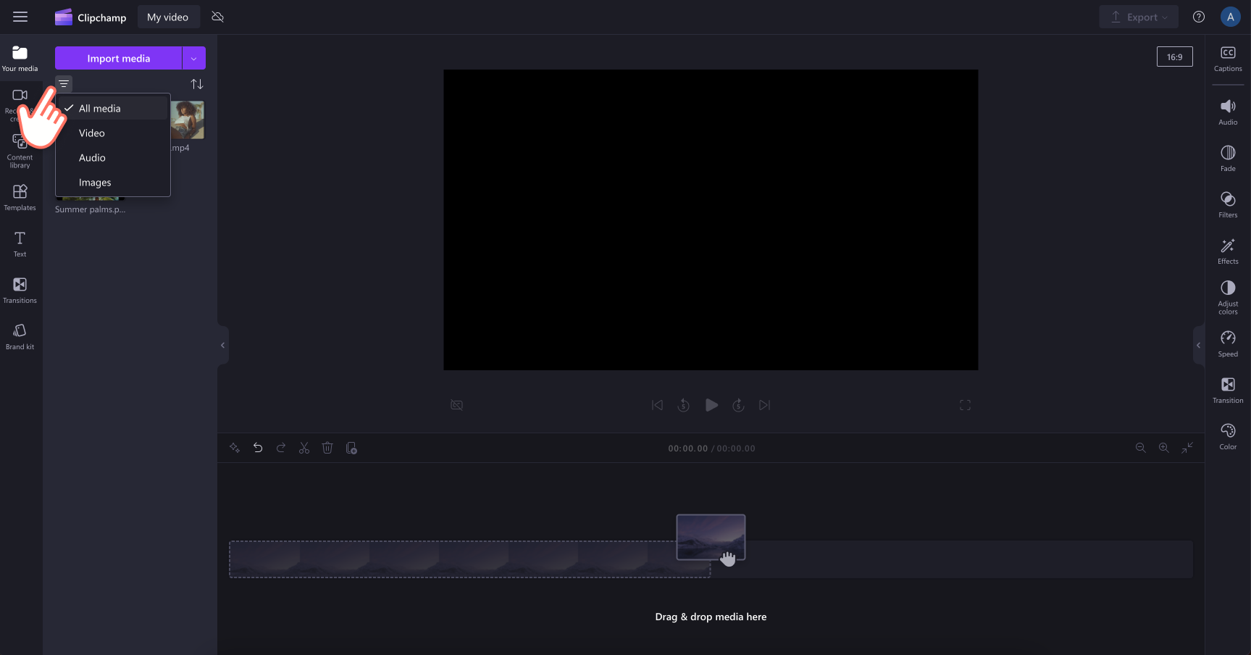This screenshot has width=1251, height=655.
Task: Click the timeline timecode 00:00.00
Action: click(x=687, y=449)
